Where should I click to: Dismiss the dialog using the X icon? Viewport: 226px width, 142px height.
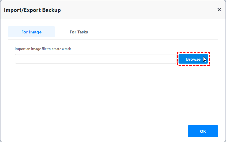[219, 10]
